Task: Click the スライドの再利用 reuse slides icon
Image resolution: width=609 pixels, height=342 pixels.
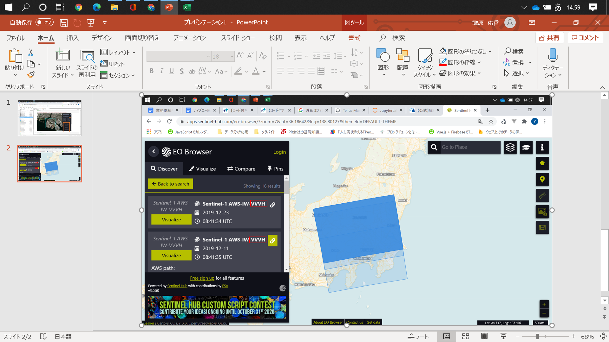Action: [87, 55]
